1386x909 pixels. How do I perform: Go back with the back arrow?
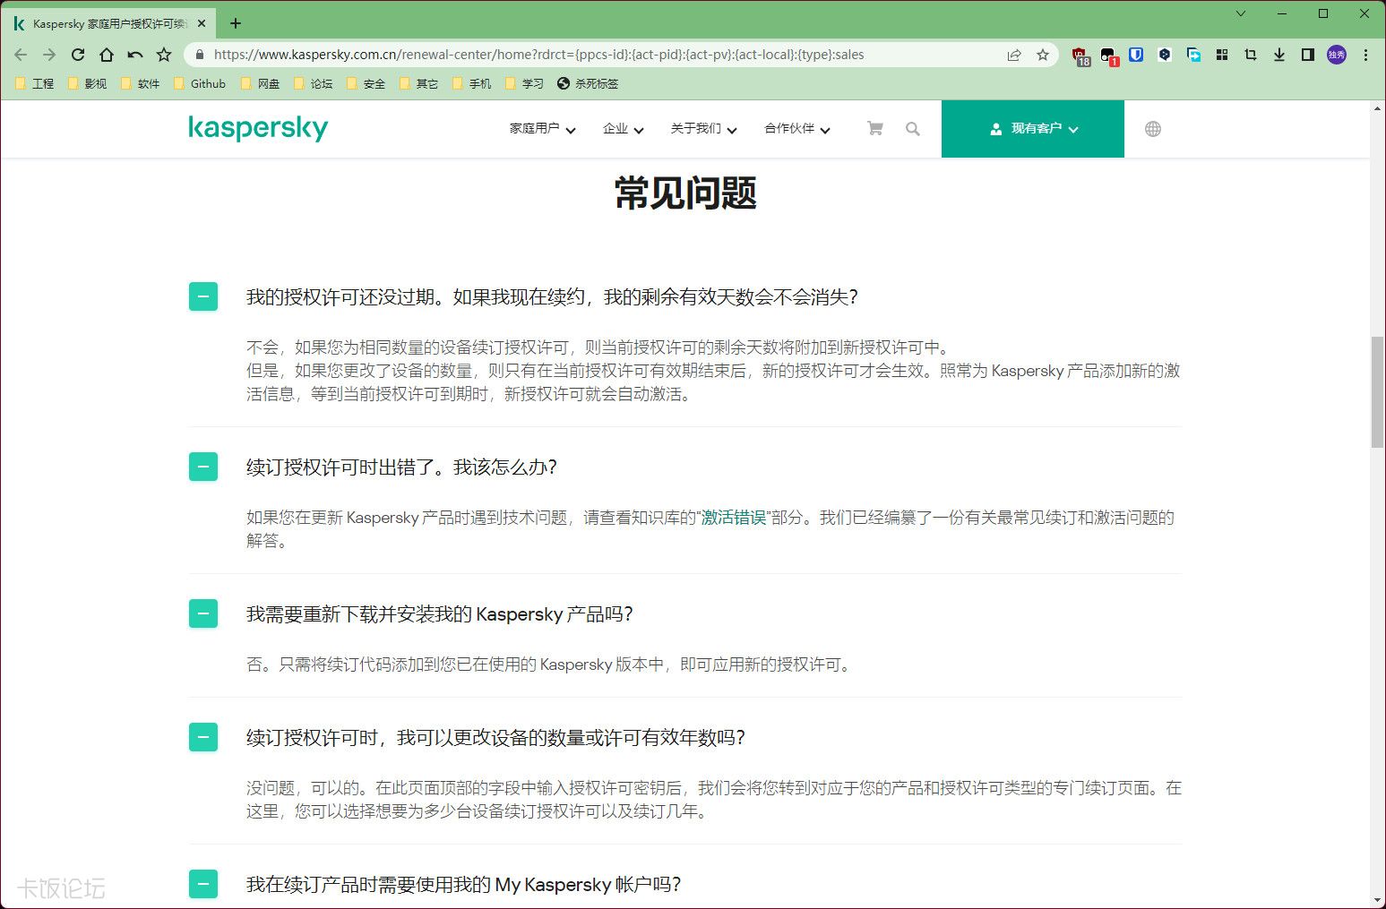coord(21,55)
